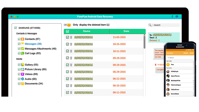Toggle the select-all checkbox in Name header

pyautogui.click(x=67, y=31)
